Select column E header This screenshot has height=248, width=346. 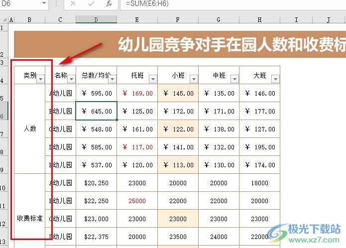tap(137, 19)
